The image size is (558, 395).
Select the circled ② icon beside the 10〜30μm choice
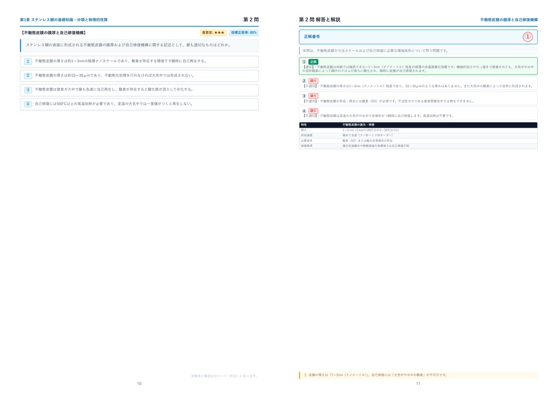tap(28, 76)
